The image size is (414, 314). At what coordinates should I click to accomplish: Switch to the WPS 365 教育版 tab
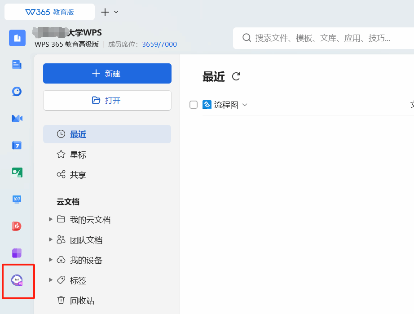pos(49,12)
